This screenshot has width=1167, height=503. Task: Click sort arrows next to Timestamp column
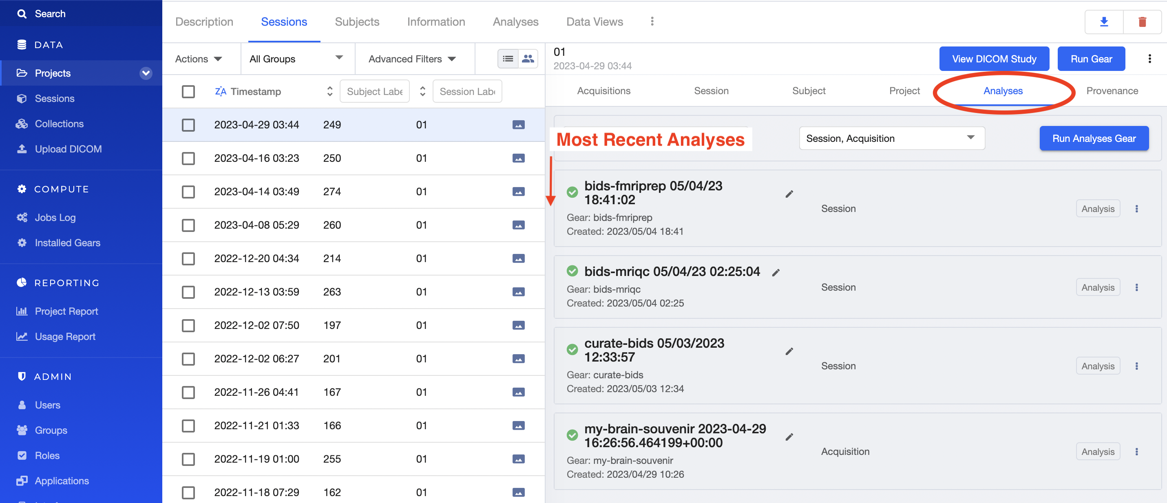tap(329, 91)
